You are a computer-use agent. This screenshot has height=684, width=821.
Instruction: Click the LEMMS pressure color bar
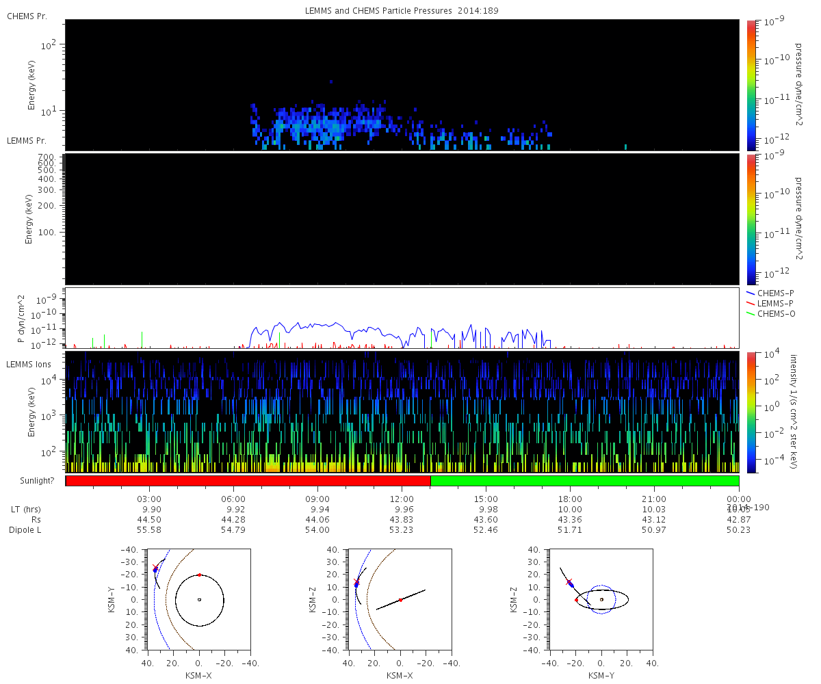pyautogui.click(x=751, y=219)
